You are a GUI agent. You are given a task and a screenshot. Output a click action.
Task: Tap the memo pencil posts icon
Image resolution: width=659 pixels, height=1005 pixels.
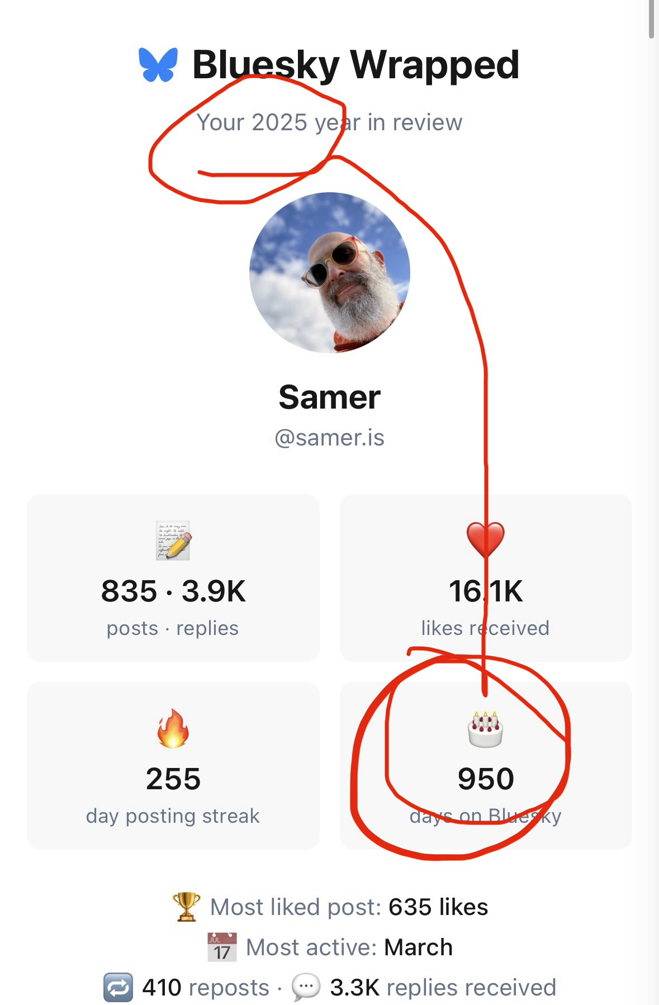point(173,540)
